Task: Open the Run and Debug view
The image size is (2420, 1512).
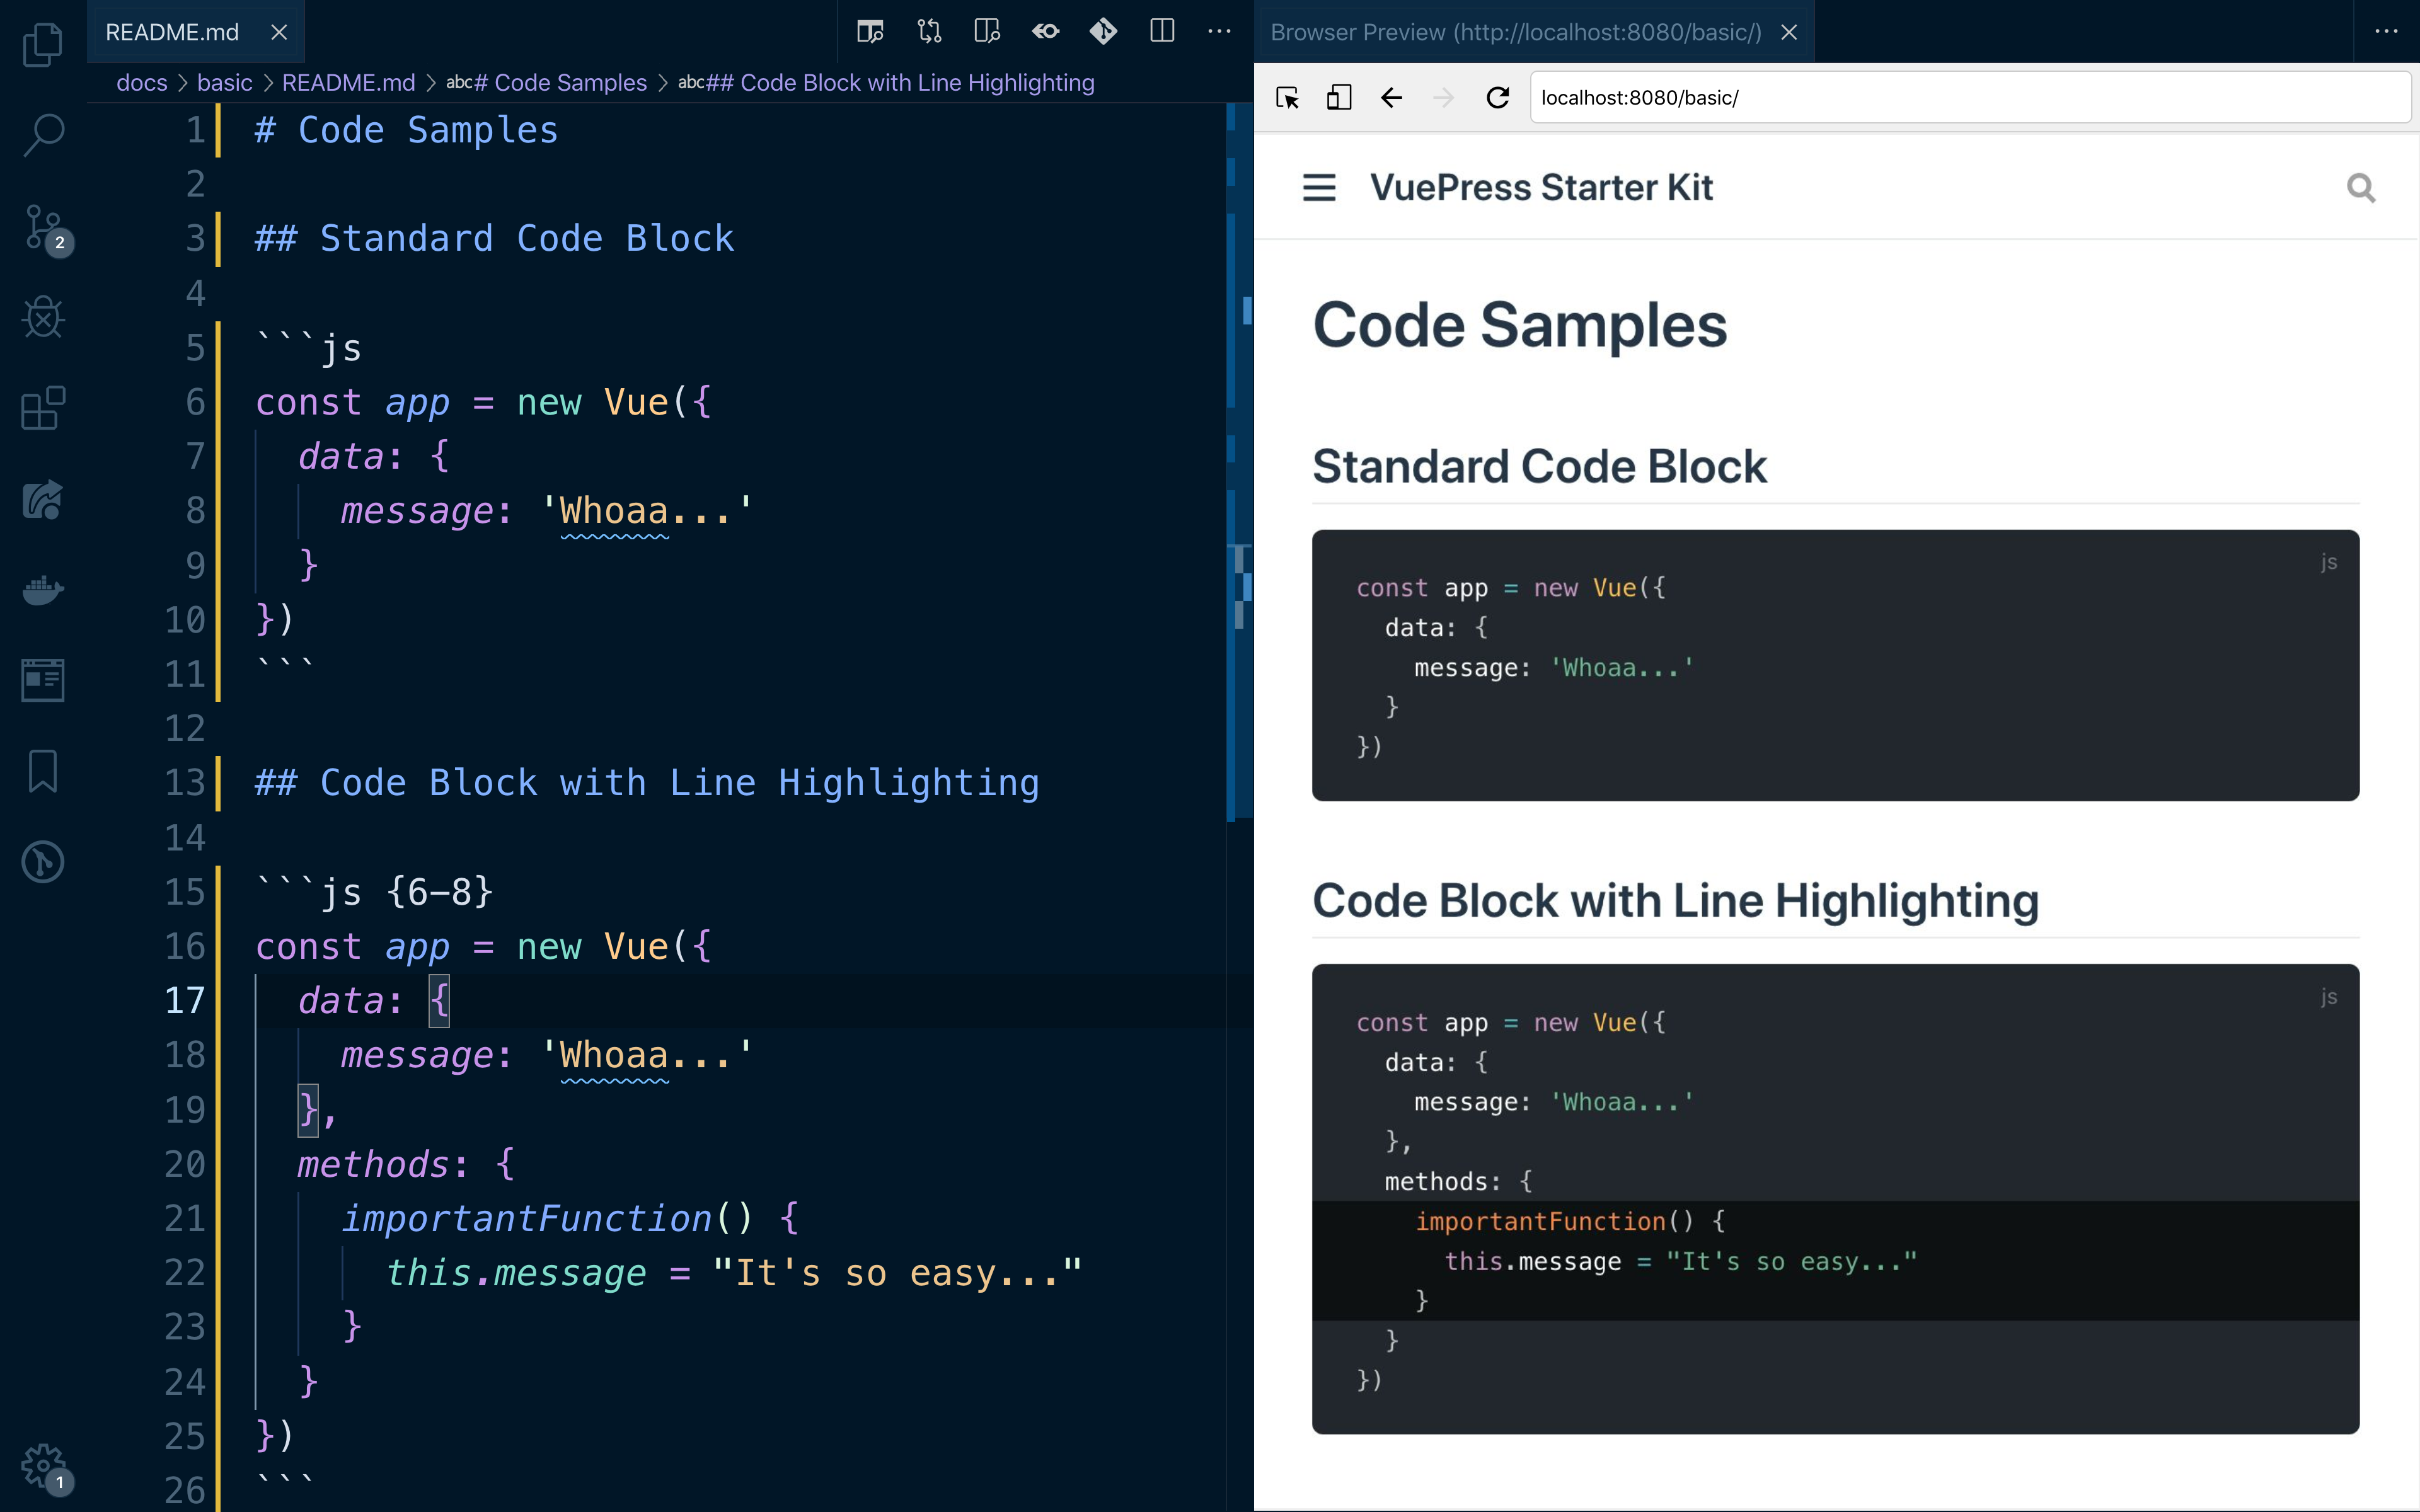Action: pyautogui.click(x=42, y=318)
